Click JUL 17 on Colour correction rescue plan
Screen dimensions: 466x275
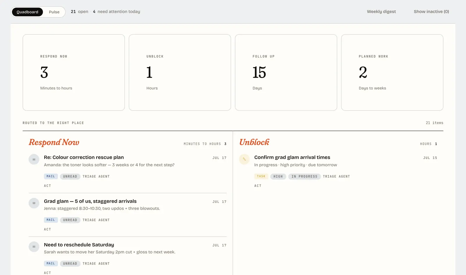point(219,158)
